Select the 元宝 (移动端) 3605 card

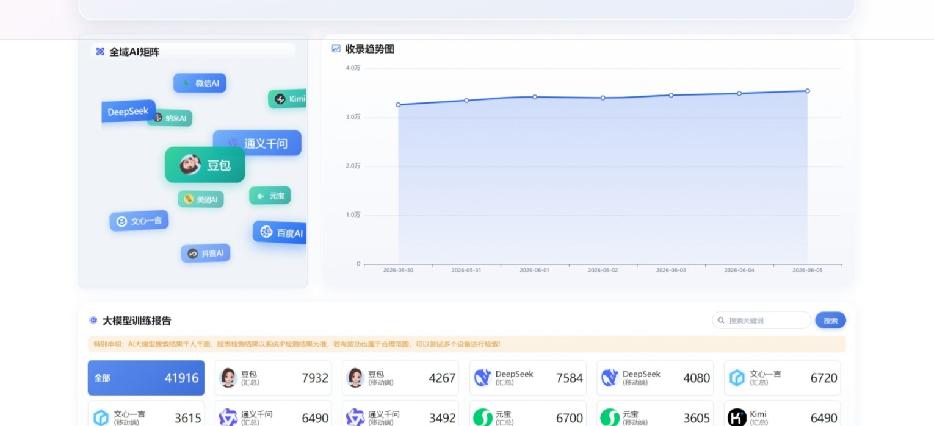655,414
